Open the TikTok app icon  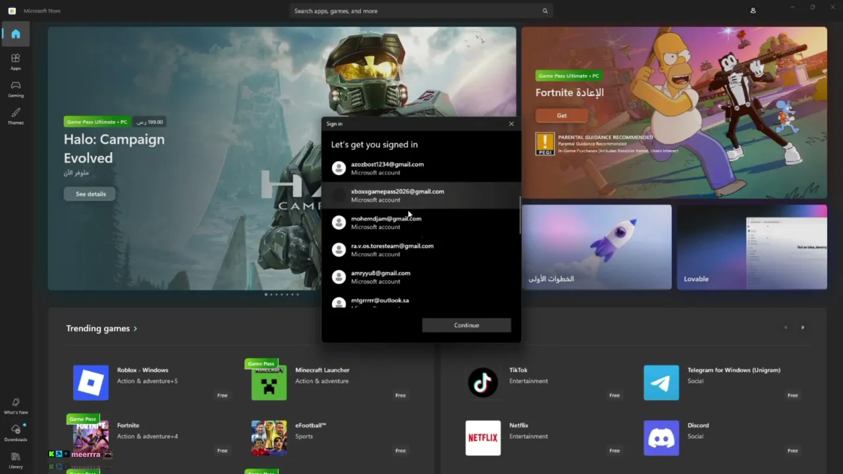tap(483, 382)
